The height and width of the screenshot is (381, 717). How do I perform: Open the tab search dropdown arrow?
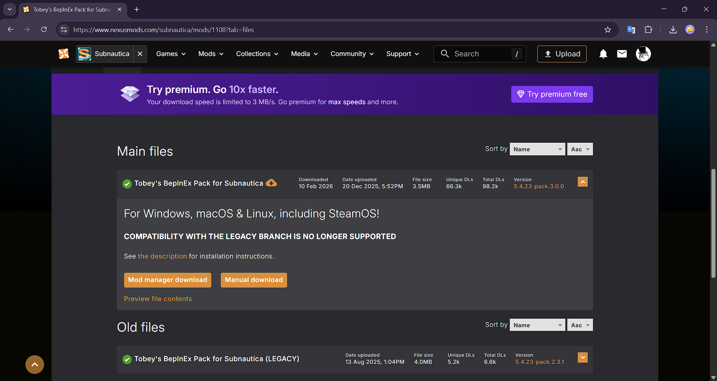point(10,9)
